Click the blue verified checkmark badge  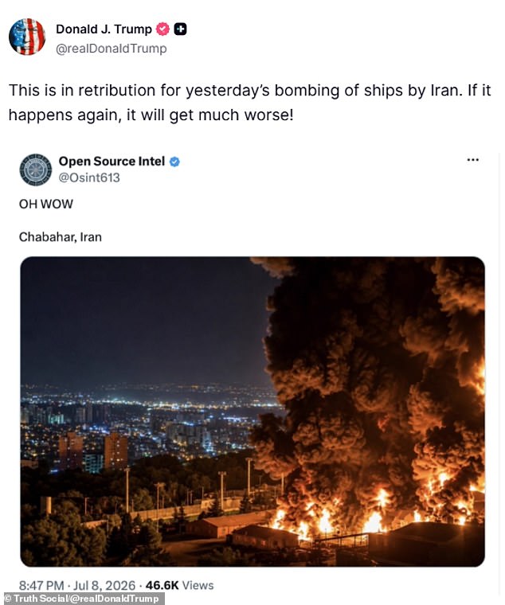pos(174,162)
